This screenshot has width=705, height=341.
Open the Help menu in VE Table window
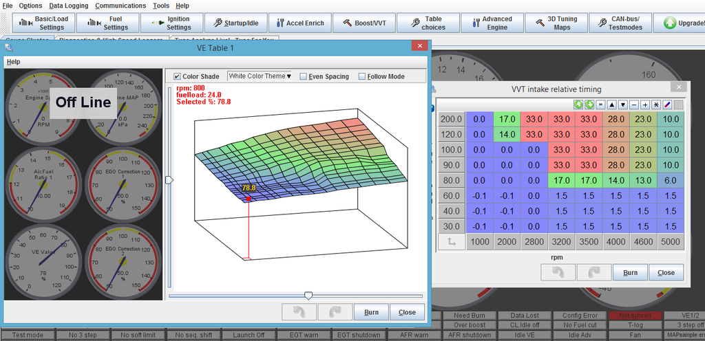click(13, 62)
